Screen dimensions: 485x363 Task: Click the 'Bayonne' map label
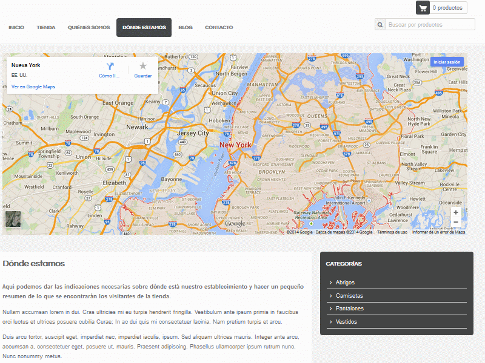172,179
